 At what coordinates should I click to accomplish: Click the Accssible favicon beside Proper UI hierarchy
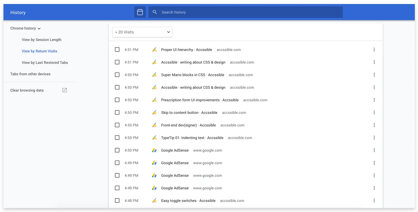(154, 49)
